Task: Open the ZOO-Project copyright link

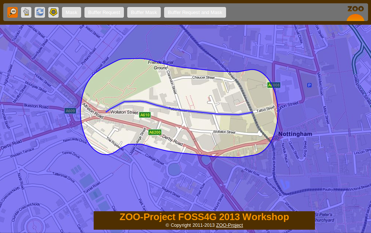Action: point(229,225)
